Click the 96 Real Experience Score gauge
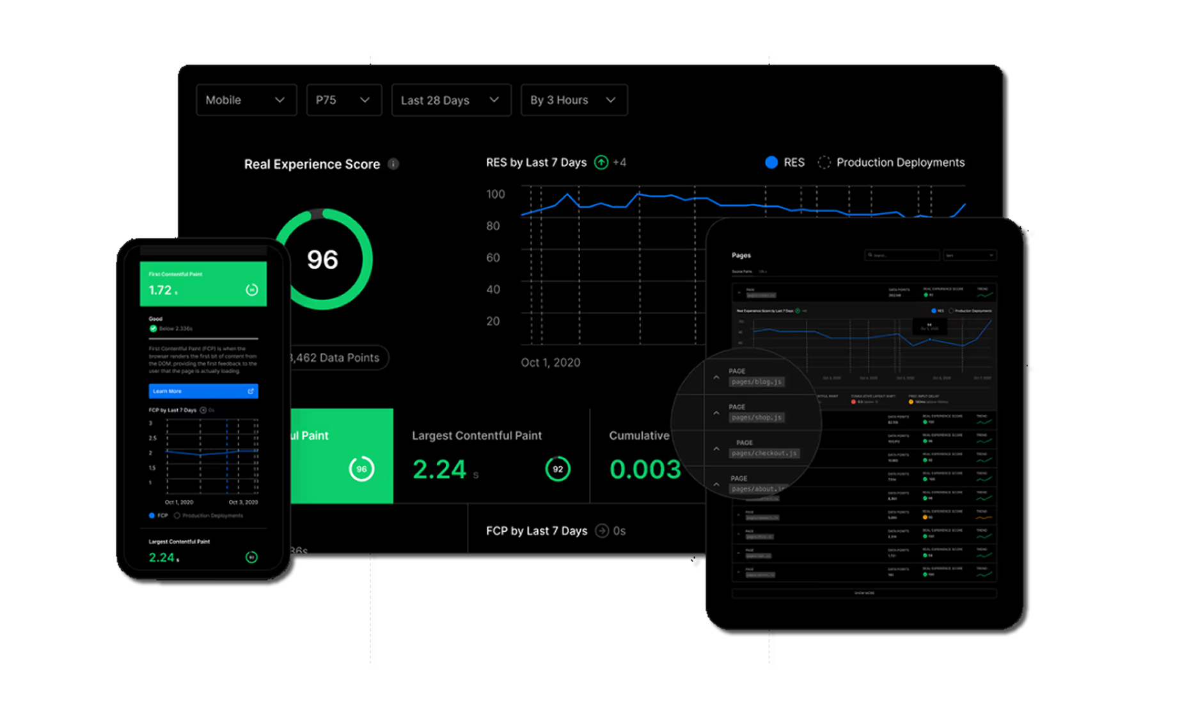Viewport: 1182px width, 728px height. click(x=323, y=259)
